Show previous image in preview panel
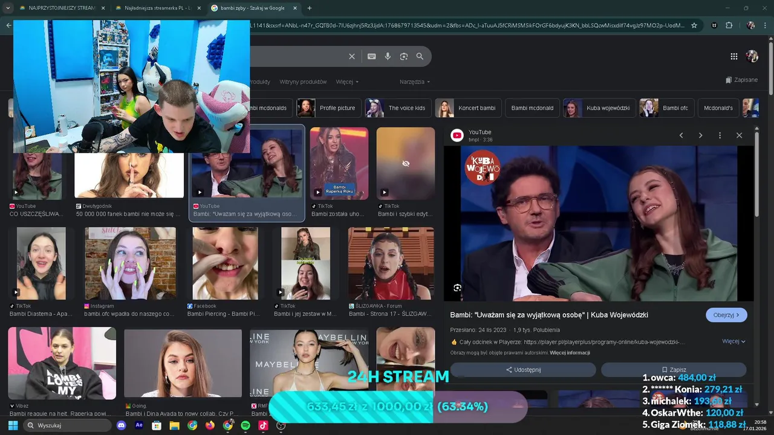This screenshot has width=774, height=435. (x=681, y=135)
